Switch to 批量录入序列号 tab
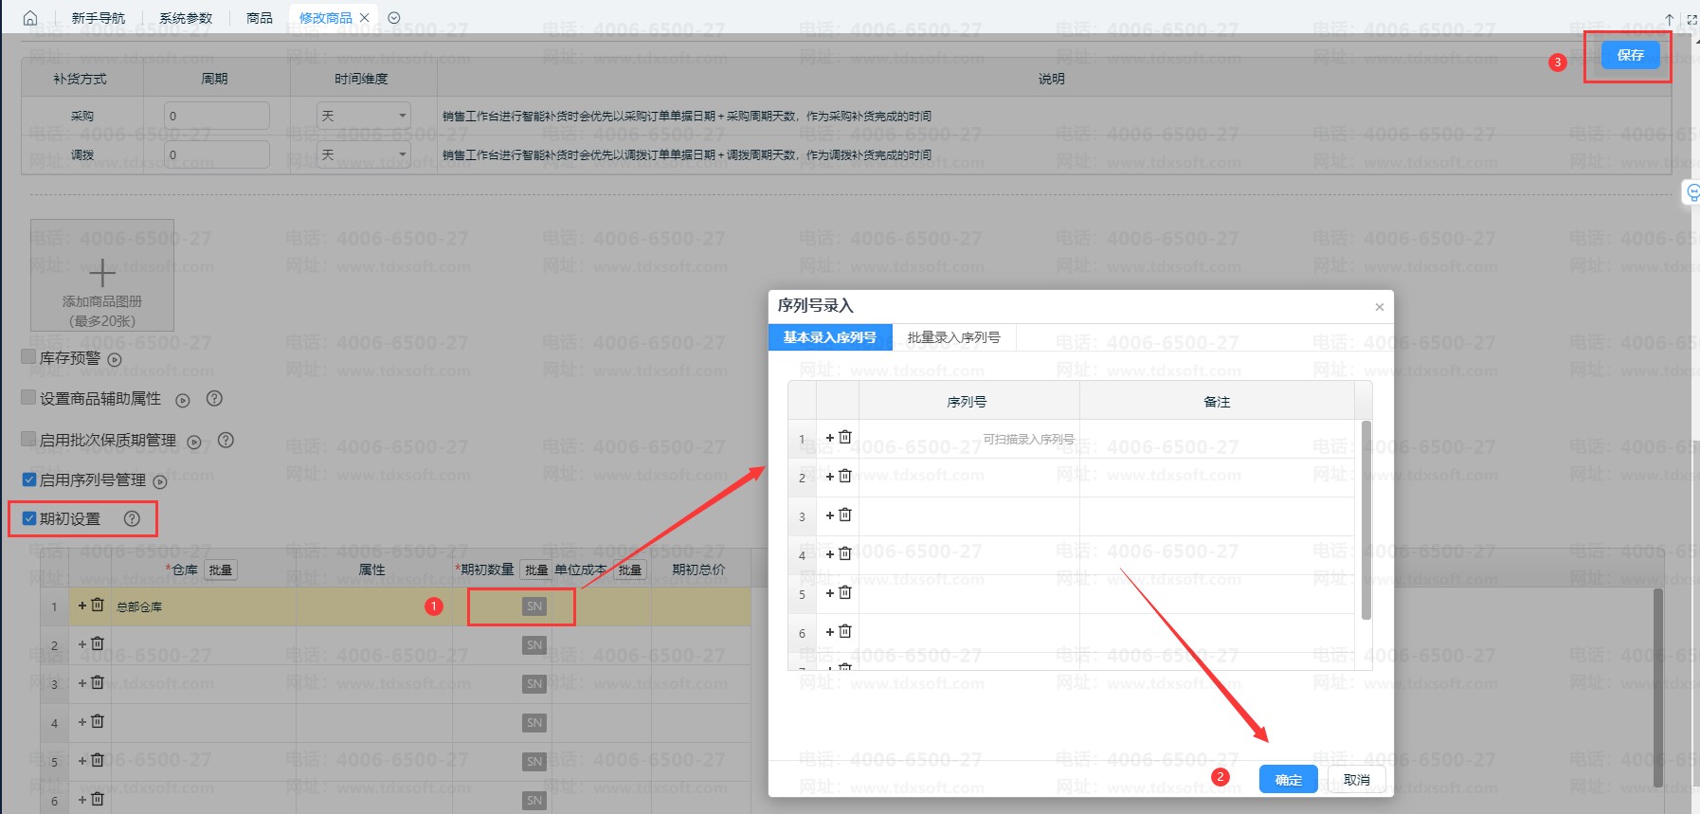Image resolution: width=1700 pixels, height=814 pixels. click(953, 337)
